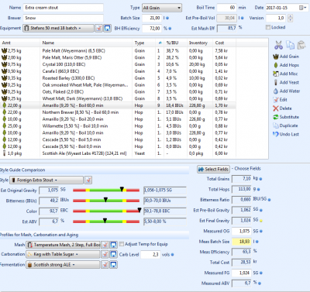310x292 pixels.
Task: Sort by Cost column header
Action: click(x=224, y=43)
